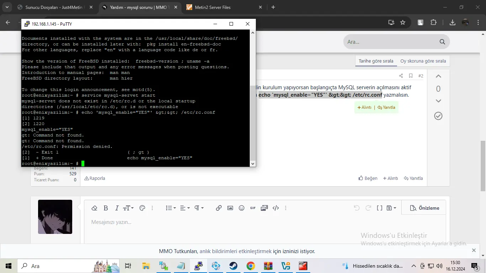Insert a hyperlink in the reply
Screen dimensions: 486x273
(218, 208)
